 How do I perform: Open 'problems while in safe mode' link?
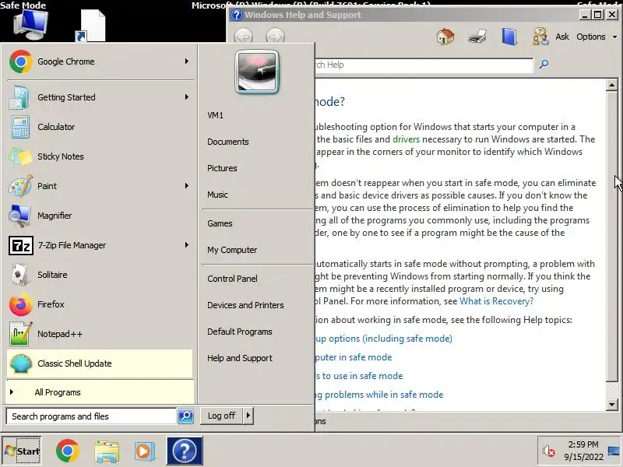click(379, 395)
